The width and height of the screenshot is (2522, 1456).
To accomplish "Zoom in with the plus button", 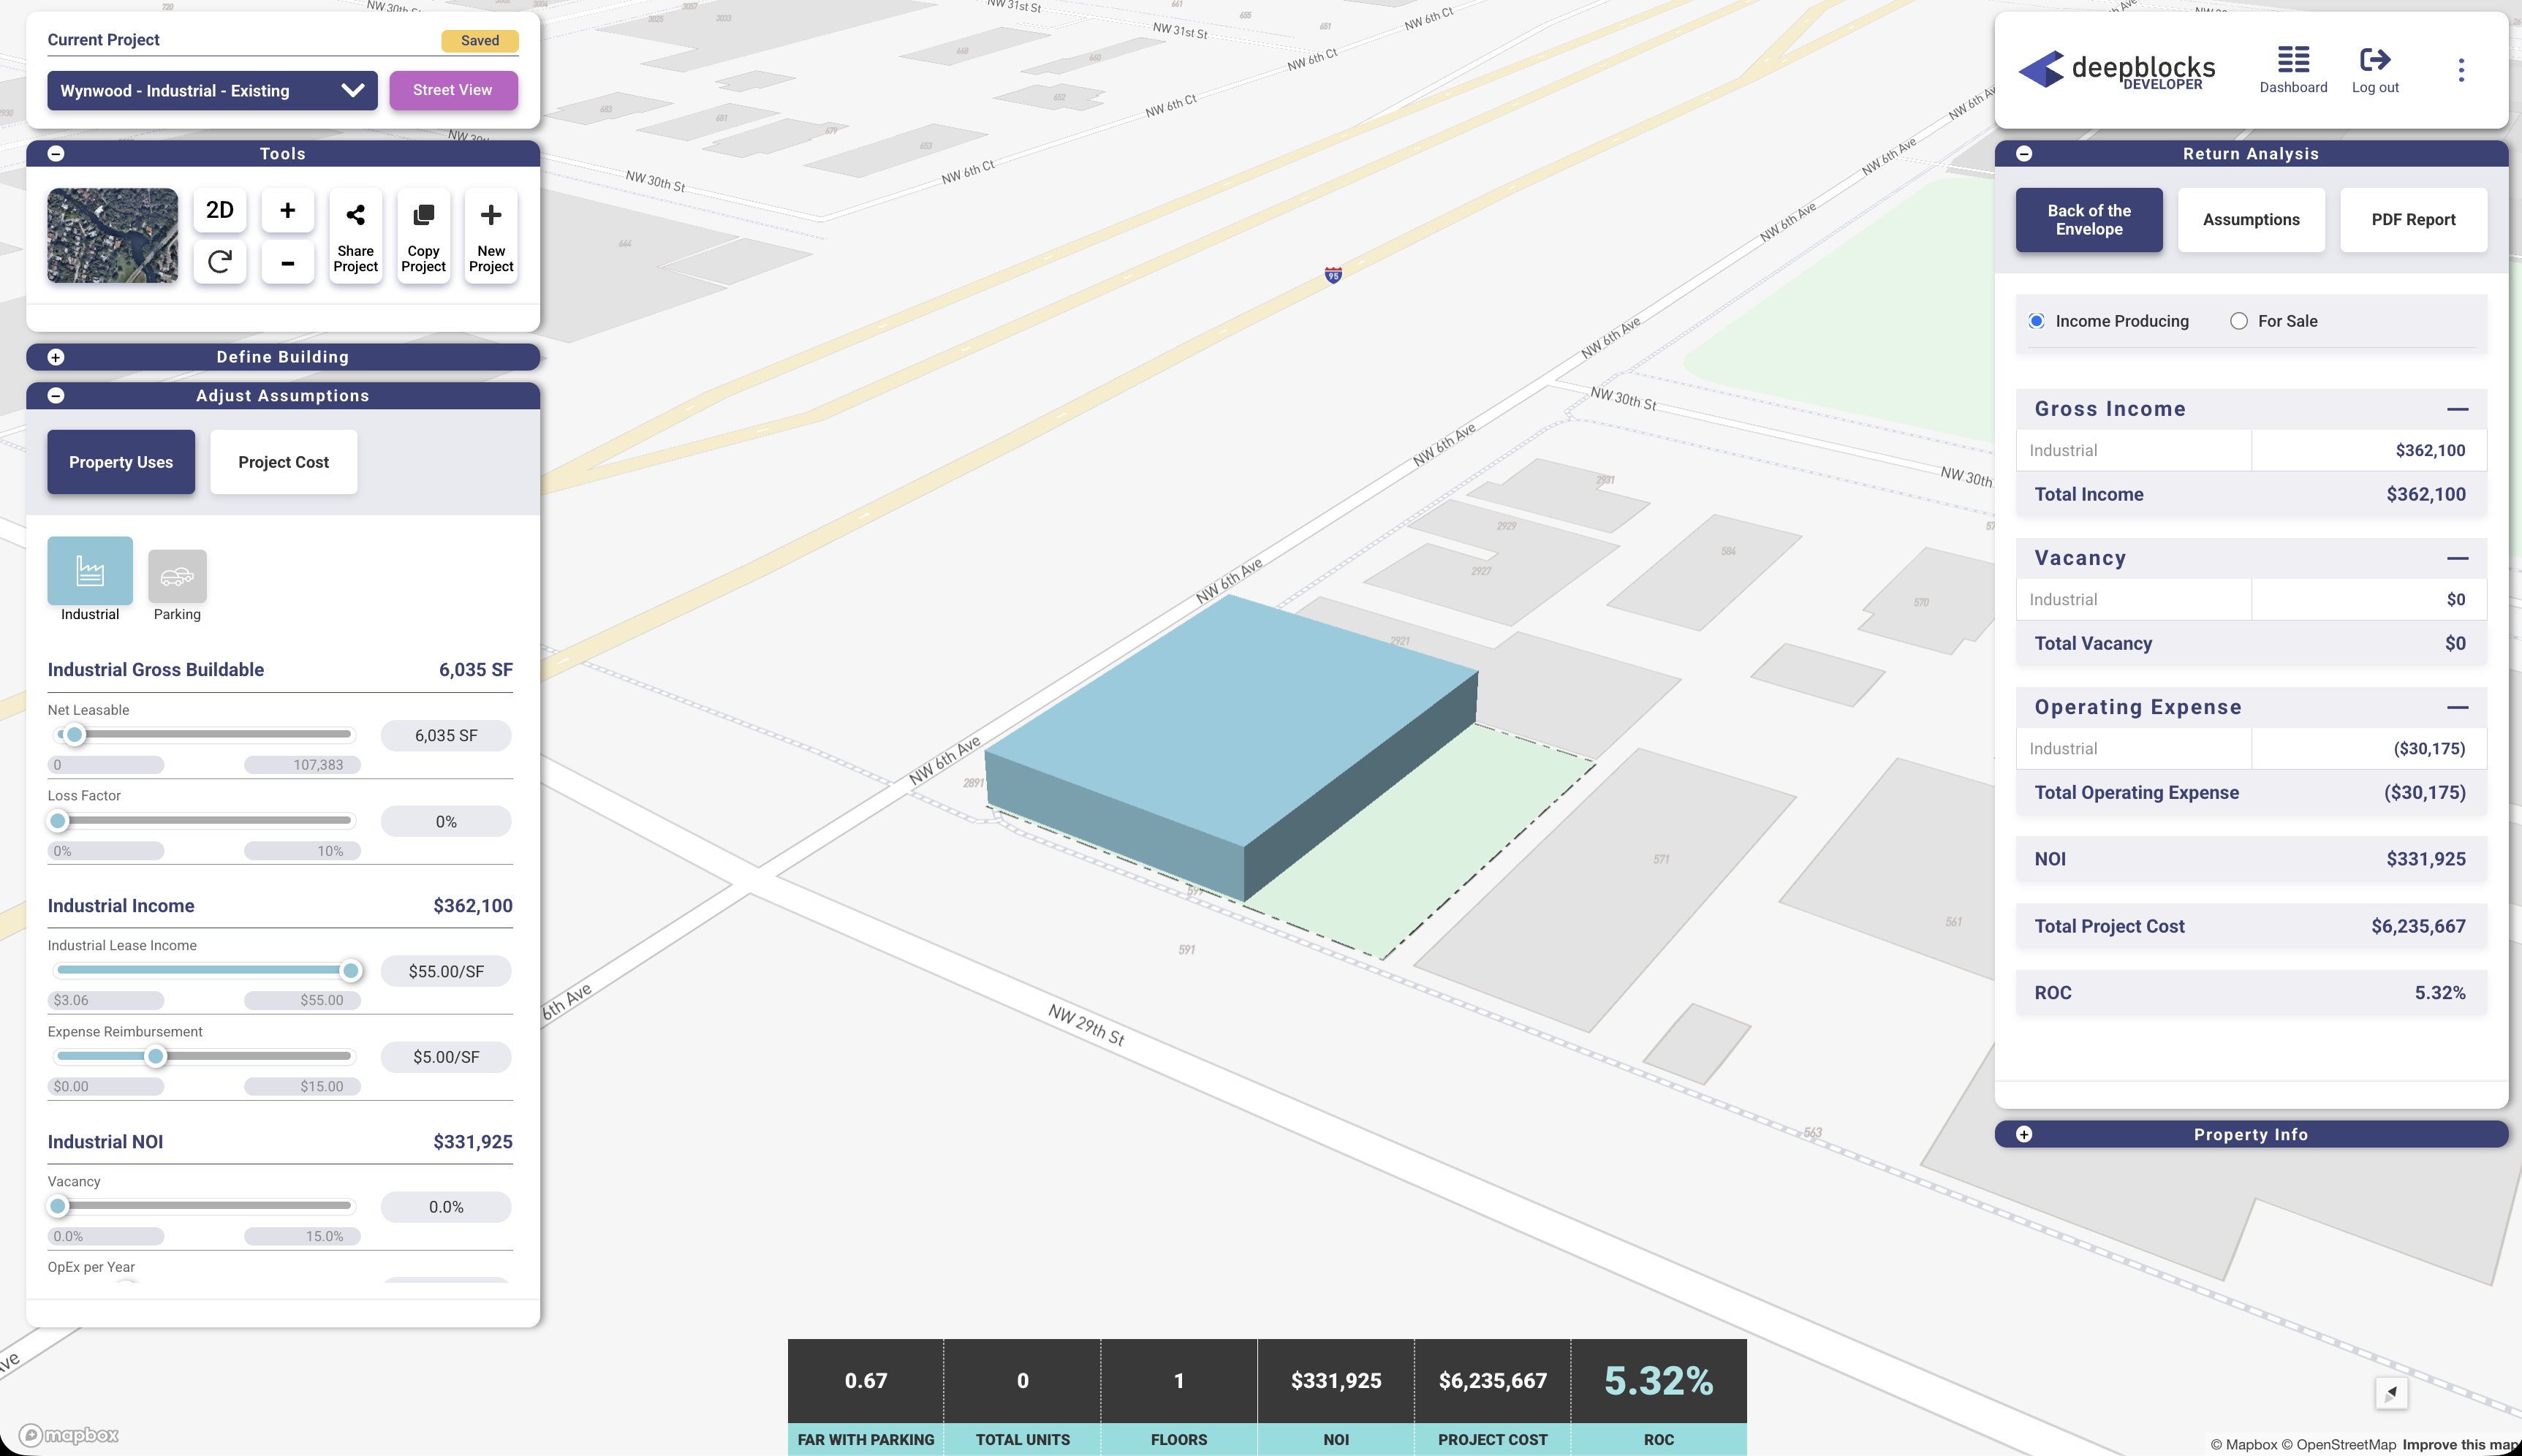I will click(x=287, y=210).
